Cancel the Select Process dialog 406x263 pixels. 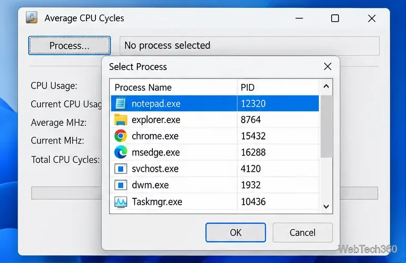pyautogui.click(x=303, y=232)
